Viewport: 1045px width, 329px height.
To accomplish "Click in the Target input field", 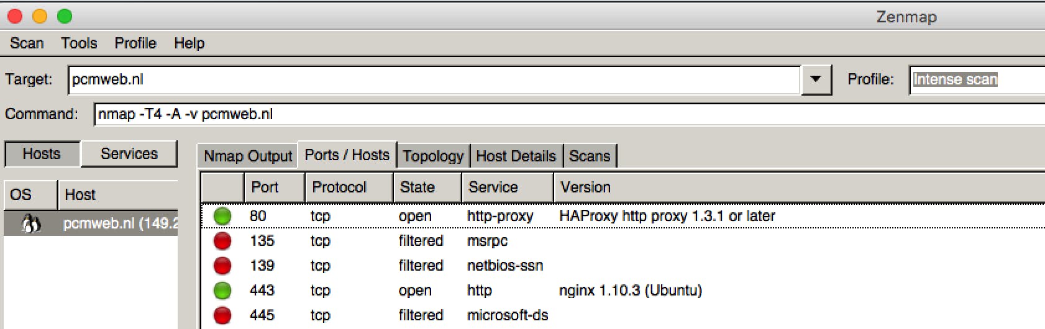I will point(434,79).
